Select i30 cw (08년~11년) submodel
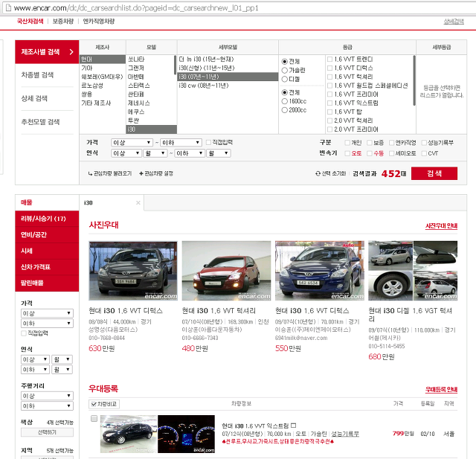 point(228,86)
